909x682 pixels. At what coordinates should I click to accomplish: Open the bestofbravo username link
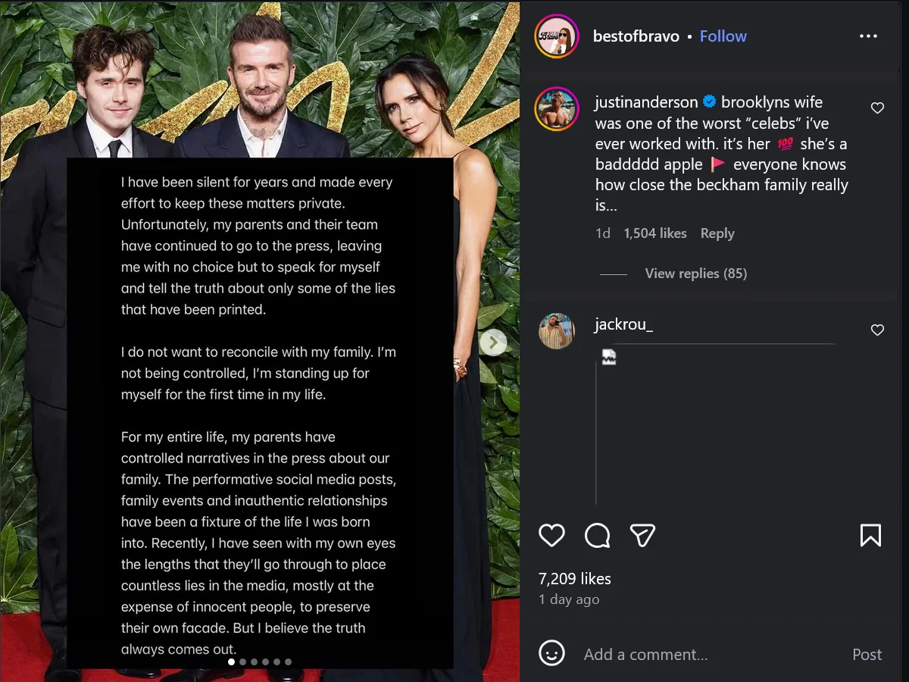(636, 36)
